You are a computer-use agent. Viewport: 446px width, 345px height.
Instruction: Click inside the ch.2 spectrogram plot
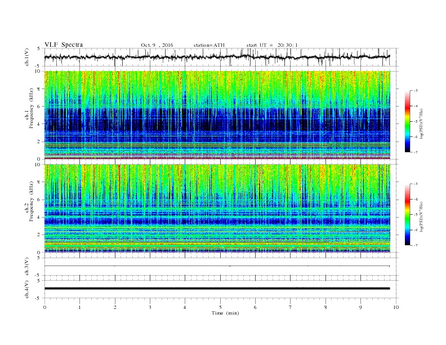coord(217,208)
